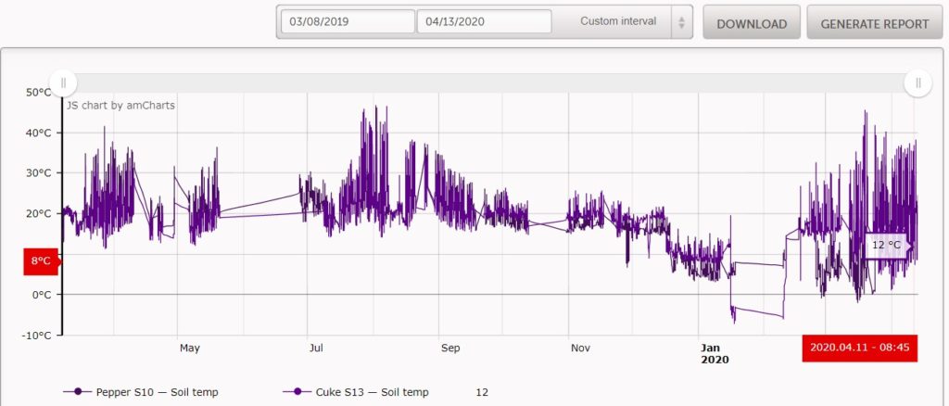Open the Custom interval dropdown

coord(617,21)
